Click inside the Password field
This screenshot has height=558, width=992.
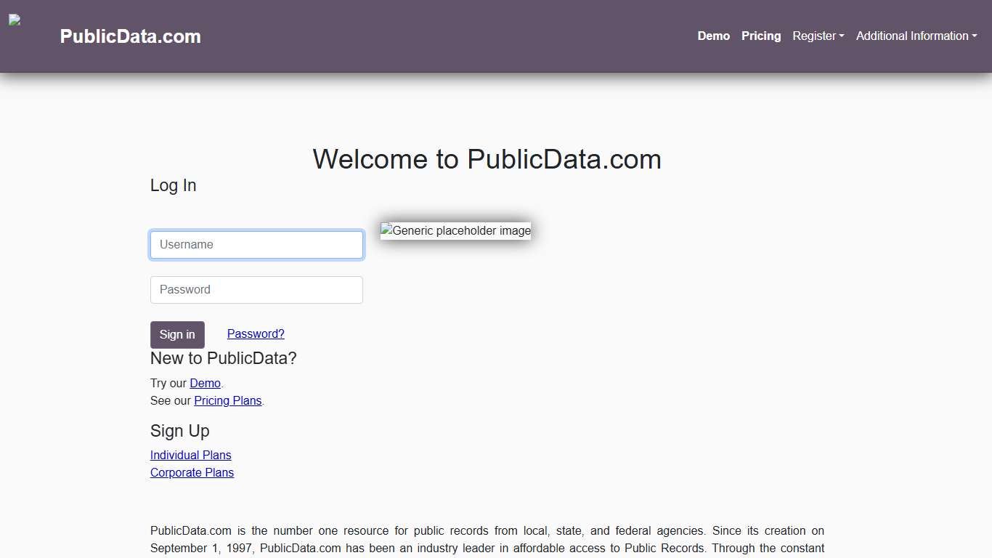pyautogui.click(x=256, y=289)
